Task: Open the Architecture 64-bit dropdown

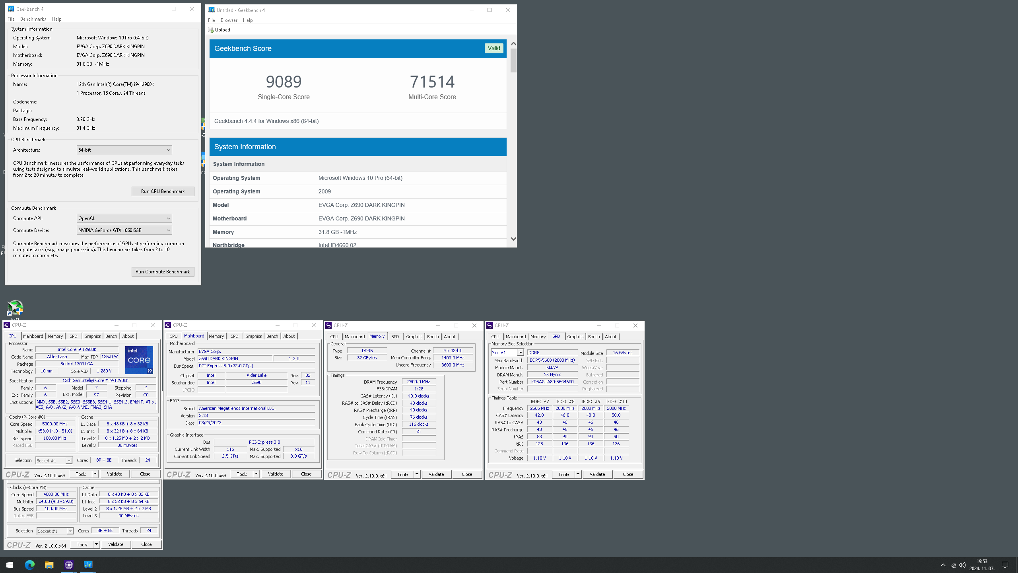Action: point(124,150)
